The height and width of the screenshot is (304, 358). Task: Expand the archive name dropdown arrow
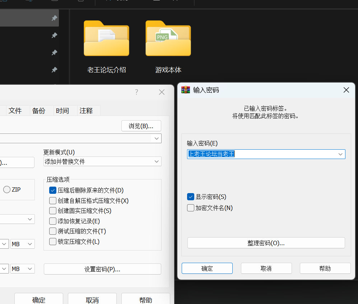(x=157, y=138)
